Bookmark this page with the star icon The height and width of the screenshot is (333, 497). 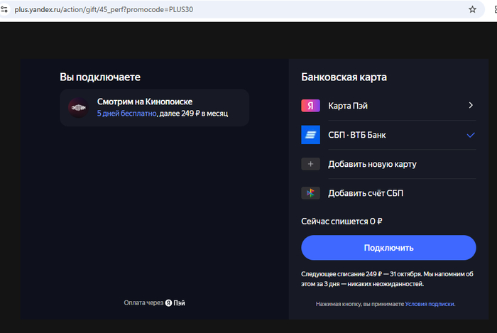[472, 9]
